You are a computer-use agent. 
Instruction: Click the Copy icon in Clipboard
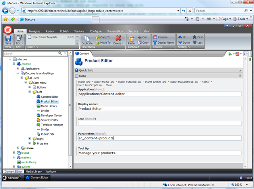[139, 42]
